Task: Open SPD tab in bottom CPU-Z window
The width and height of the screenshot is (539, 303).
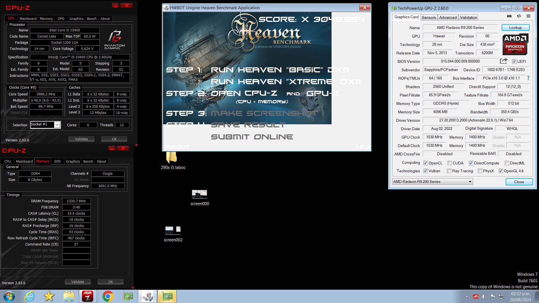Action: 57,161
